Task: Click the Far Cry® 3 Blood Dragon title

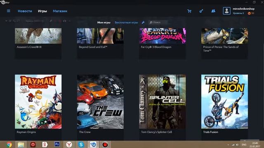Action: (x=156, y=47)
